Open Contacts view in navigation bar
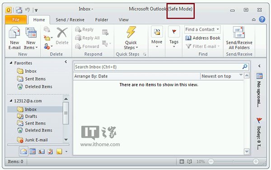 41,152
